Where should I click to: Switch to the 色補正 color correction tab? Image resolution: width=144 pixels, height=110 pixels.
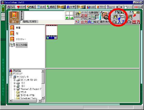point(31,7)
